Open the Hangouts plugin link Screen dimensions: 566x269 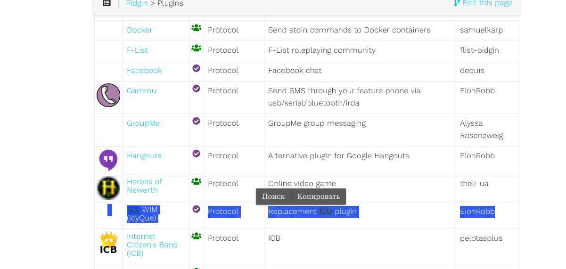click(144, 156)
